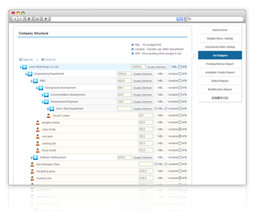Click Software Testing team folder icon
Screen dimensions: 254x219
coord(35,157)
